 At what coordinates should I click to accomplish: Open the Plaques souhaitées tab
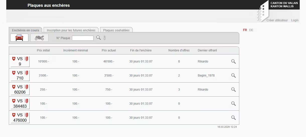116,30
